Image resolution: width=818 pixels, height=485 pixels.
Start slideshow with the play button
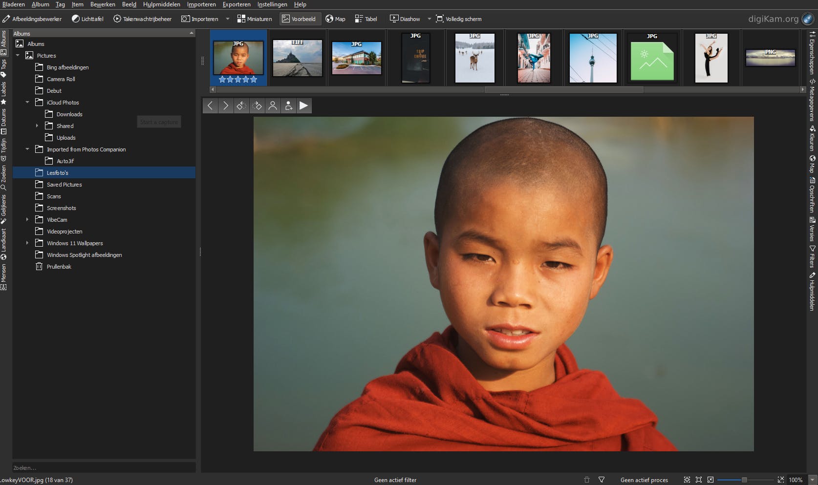click(x=303, y=105)
